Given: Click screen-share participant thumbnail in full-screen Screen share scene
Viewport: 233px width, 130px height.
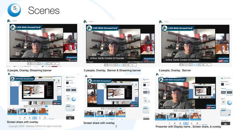Looking at the screenshot, I should [x=22, y=111].
